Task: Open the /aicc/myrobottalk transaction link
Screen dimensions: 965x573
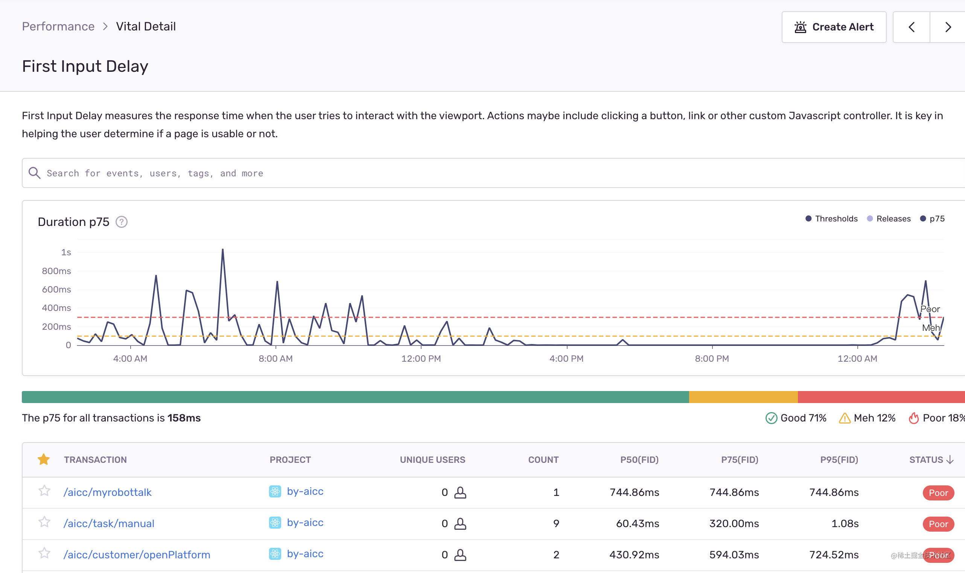Action: pyautogui.click(x=107, y=492)
